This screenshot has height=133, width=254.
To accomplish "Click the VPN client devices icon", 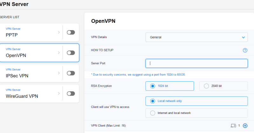I will [x=233, y=126].
